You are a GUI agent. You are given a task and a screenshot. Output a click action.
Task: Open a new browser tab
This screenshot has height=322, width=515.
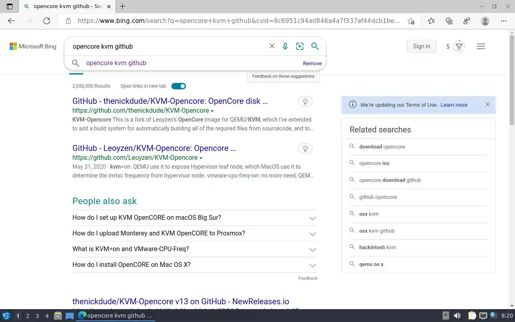pyautogui.click(x=123, y=6)
